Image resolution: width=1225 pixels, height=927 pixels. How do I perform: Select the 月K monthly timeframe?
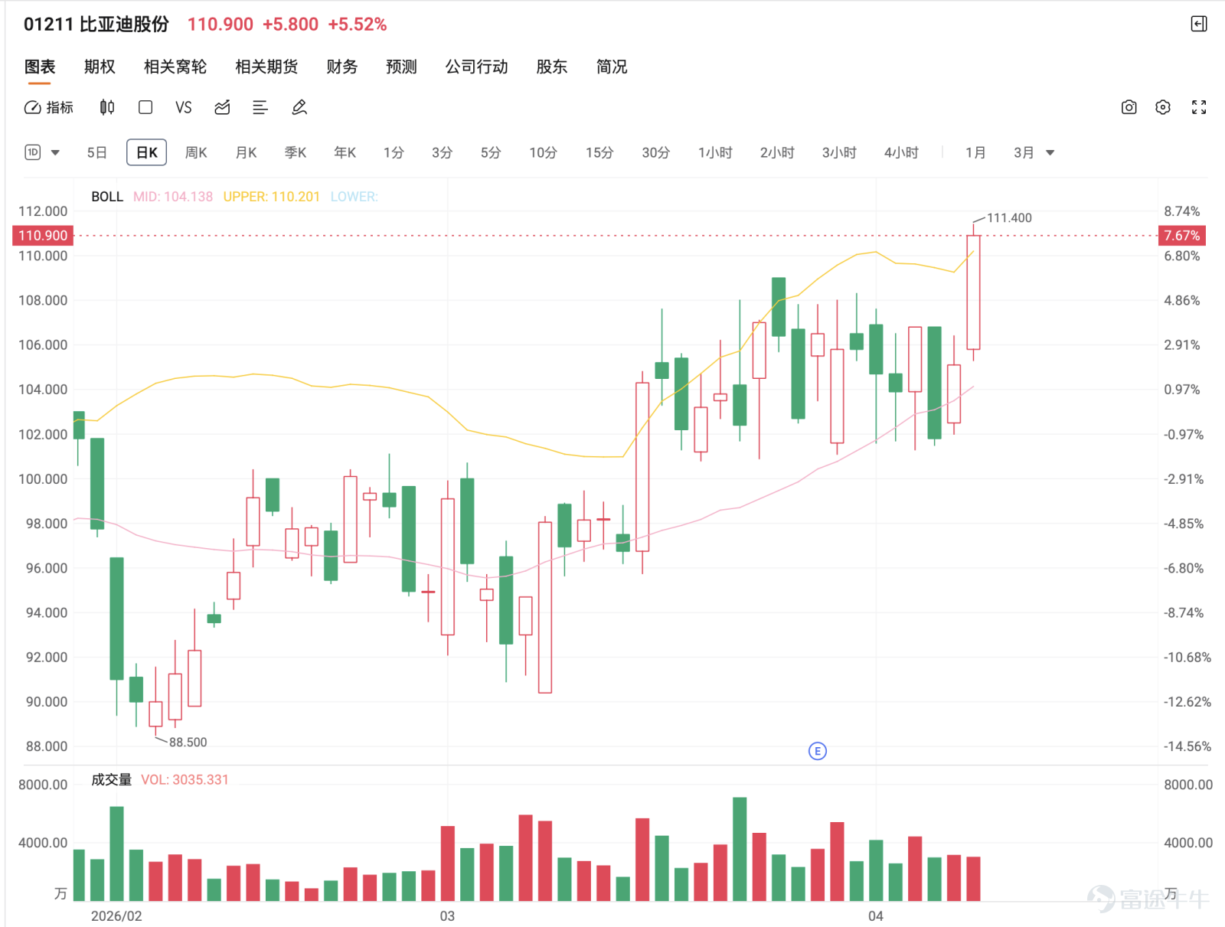(246, 152)
